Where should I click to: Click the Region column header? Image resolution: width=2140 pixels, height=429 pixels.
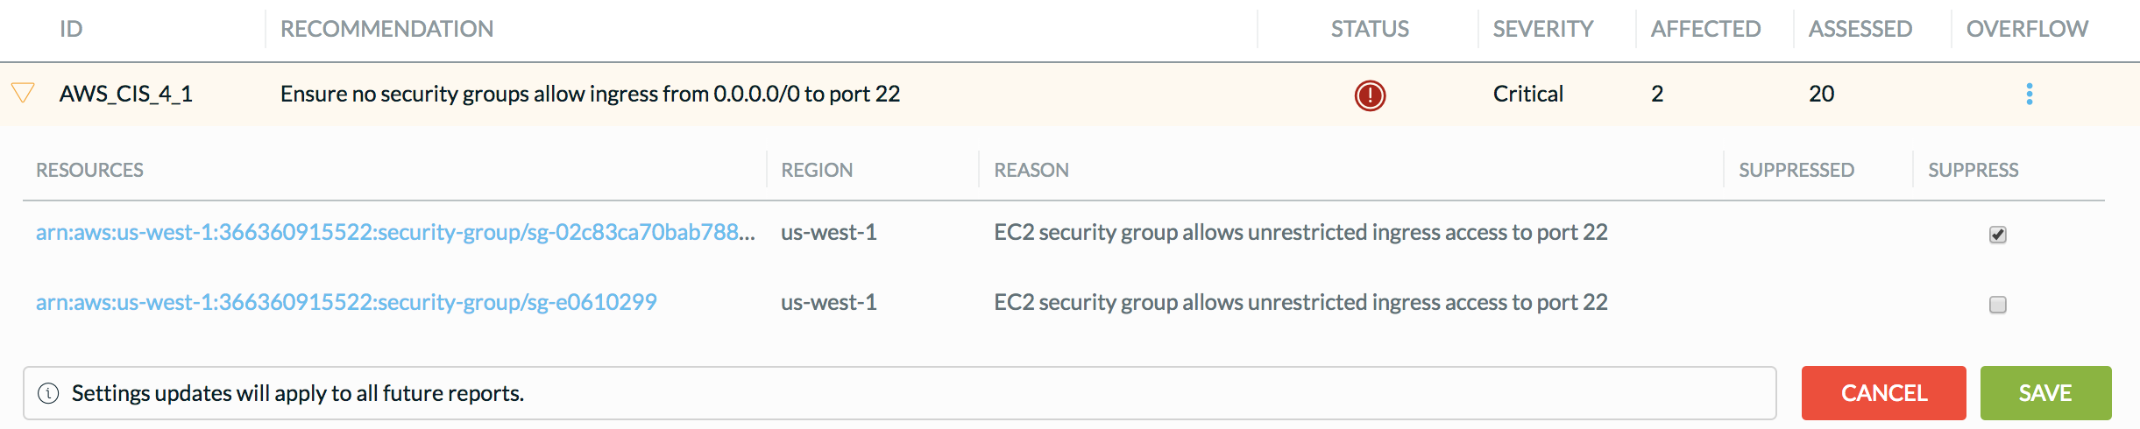pyautogui.click(x=817, y=170)
